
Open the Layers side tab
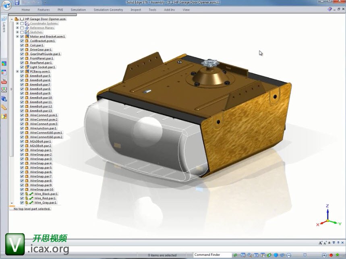click(4, 24)
